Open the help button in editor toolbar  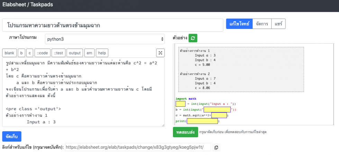point(102,53)
